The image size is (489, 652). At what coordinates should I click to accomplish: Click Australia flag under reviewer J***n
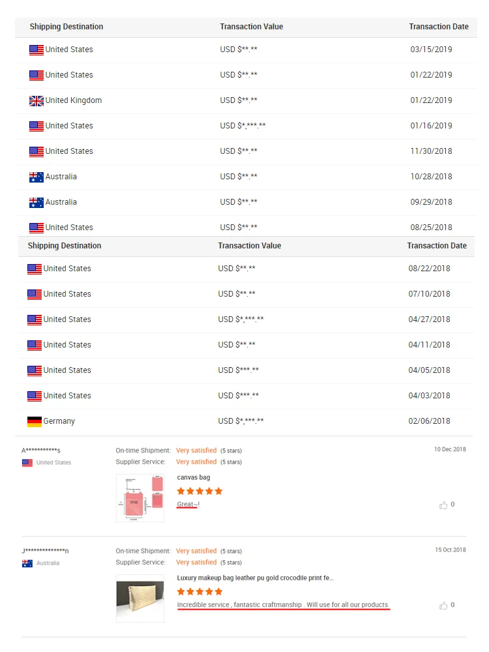27,563
